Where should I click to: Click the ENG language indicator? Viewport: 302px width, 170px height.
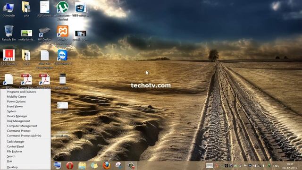pos(276,166)
